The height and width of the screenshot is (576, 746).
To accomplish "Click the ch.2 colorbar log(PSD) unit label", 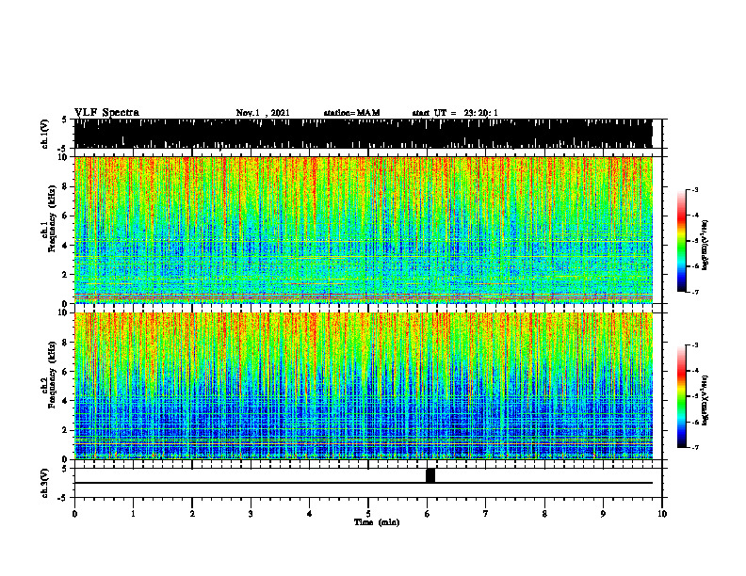I will tap(705, 400).
